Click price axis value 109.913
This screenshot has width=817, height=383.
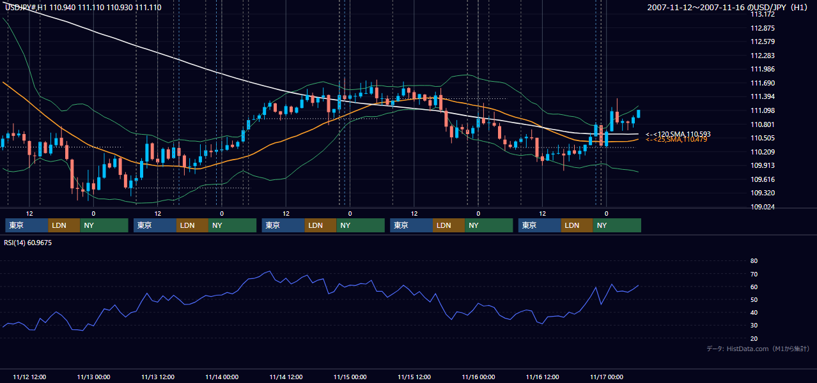click(x=762, y=165)
